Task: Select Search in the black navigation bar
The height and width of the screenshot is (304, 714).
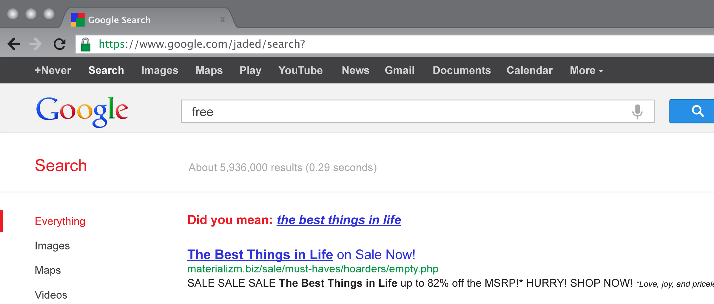Action: pyautogui.click(x=106, y=70)
